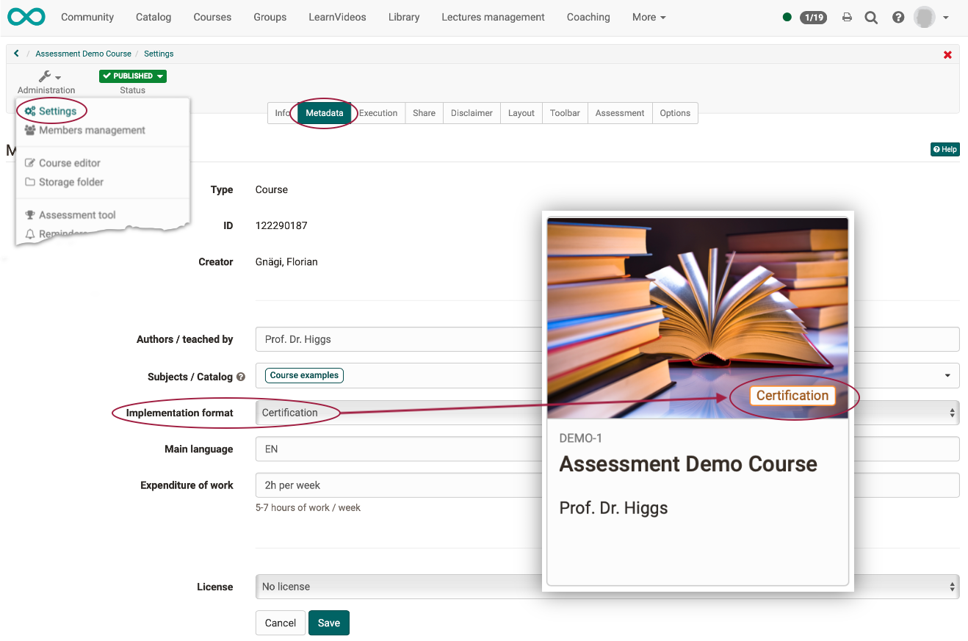Open the user avatar menu
Viewport: 968px width, 641px height.
click(931, 18)
